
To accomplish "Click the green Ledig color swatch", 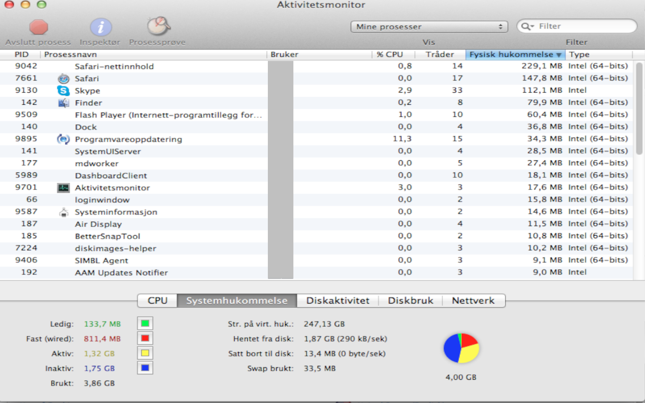I will pos(145,323).
